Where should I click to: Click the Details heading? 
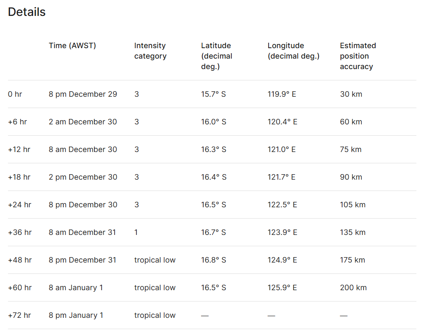(27, 12)
